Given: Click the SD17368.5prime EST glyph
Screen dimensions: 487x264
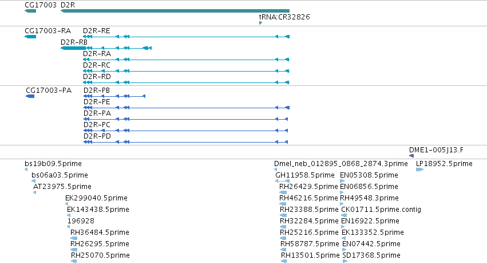Looking at the screenshot, I should pos(345,261).
